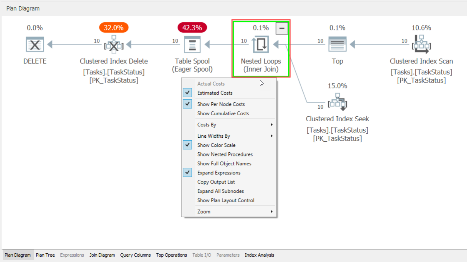This screenshot has height=262, width=467.
Task: Select the Top operator icon
Action: [x=337, y=44]
